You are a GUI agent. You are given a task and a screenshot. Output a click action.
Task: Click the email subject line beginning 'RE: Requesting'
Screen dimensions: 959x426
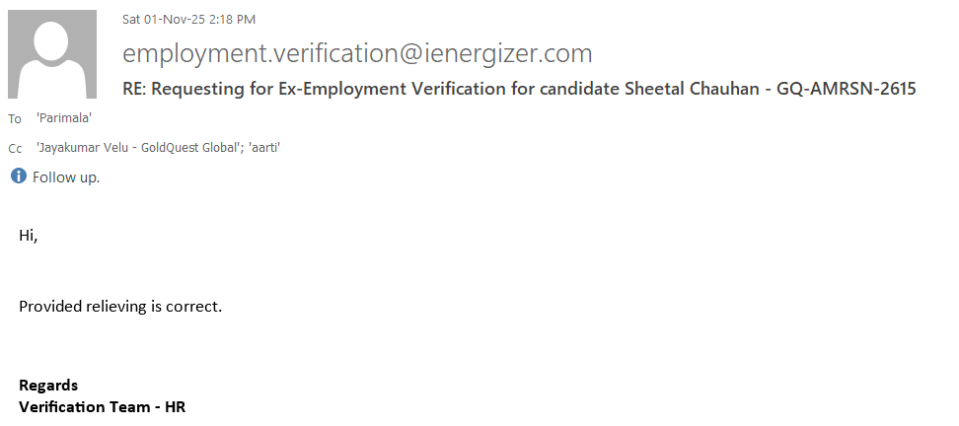pyautogui.click(x=519, y=89)
